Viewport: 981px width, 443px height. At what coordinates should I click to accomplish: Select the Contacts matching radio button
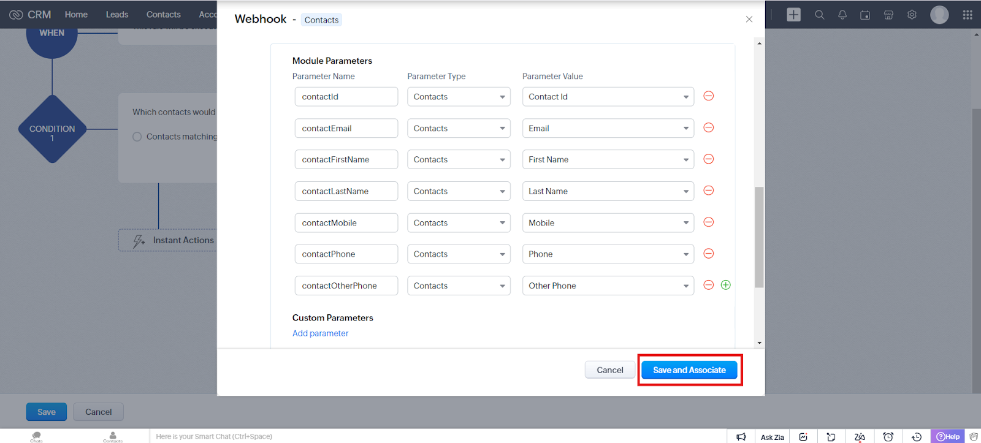[137, 137]
